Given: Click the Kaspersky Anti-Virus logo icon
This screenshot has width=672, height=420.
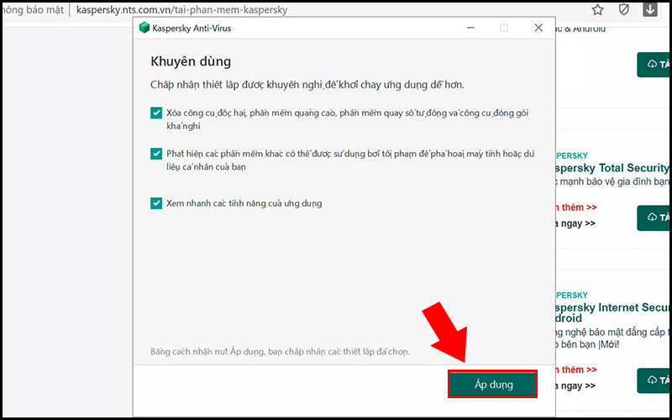Looking at the screenshot, I should [x=144, y=28].
